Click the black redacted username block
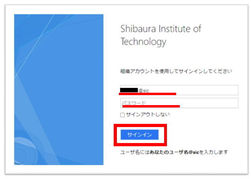The image size is (251, 179). [129, 90]
